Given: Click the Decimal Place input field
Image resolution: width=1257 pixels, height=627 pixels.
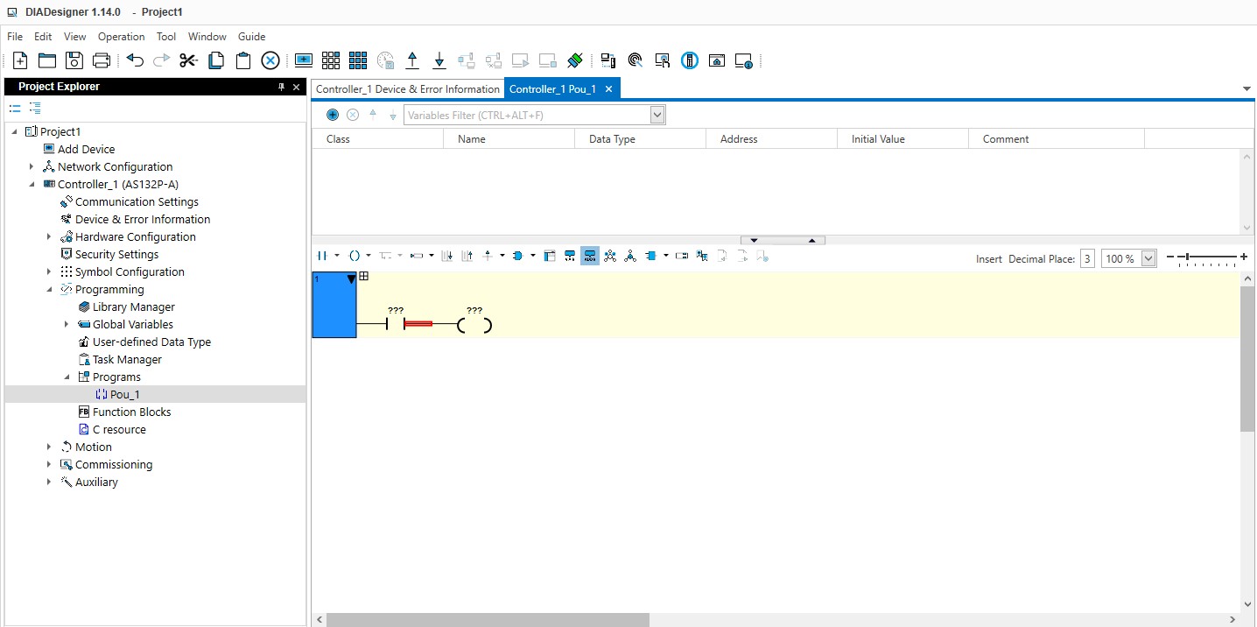Looking at the screenshot, I should pyautogui.click(x=1087, y=258).
